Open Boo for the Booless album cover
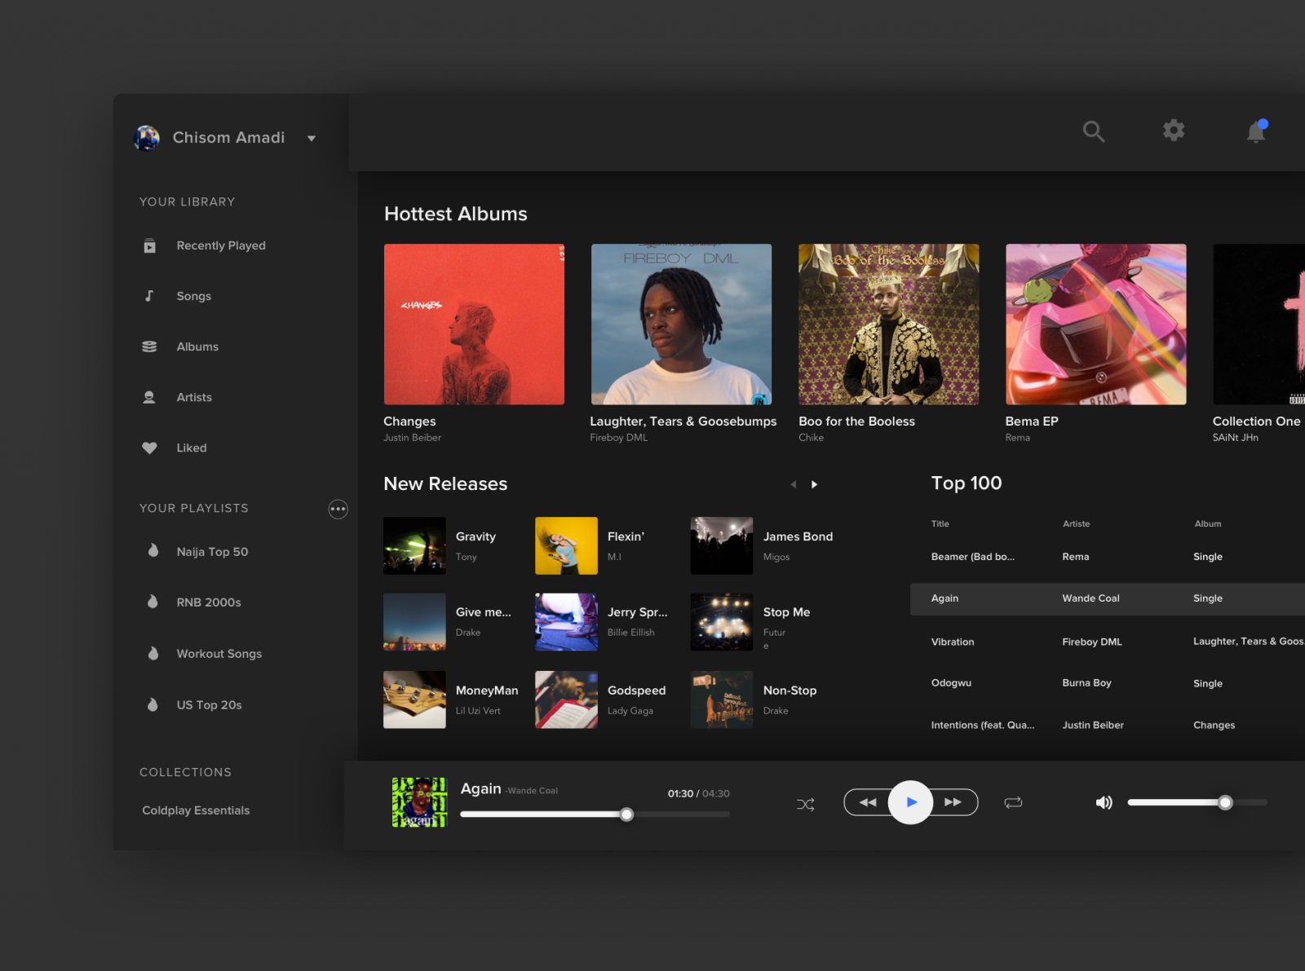 pos(888,324)
